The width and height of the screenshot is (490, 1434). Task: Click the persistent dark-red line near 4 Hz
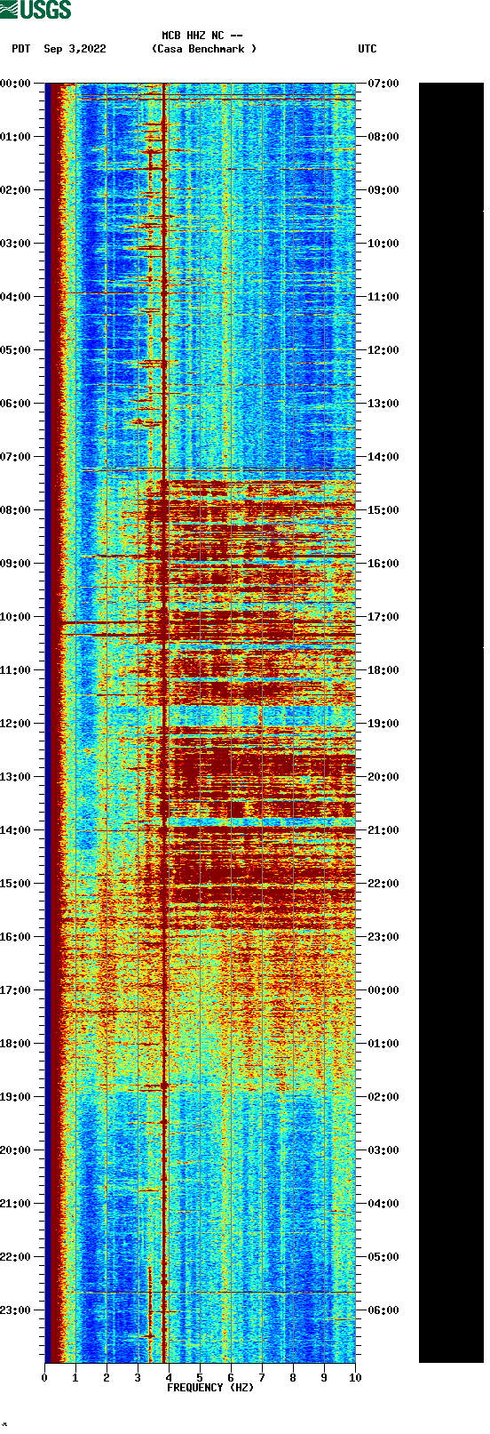(165, 723)
